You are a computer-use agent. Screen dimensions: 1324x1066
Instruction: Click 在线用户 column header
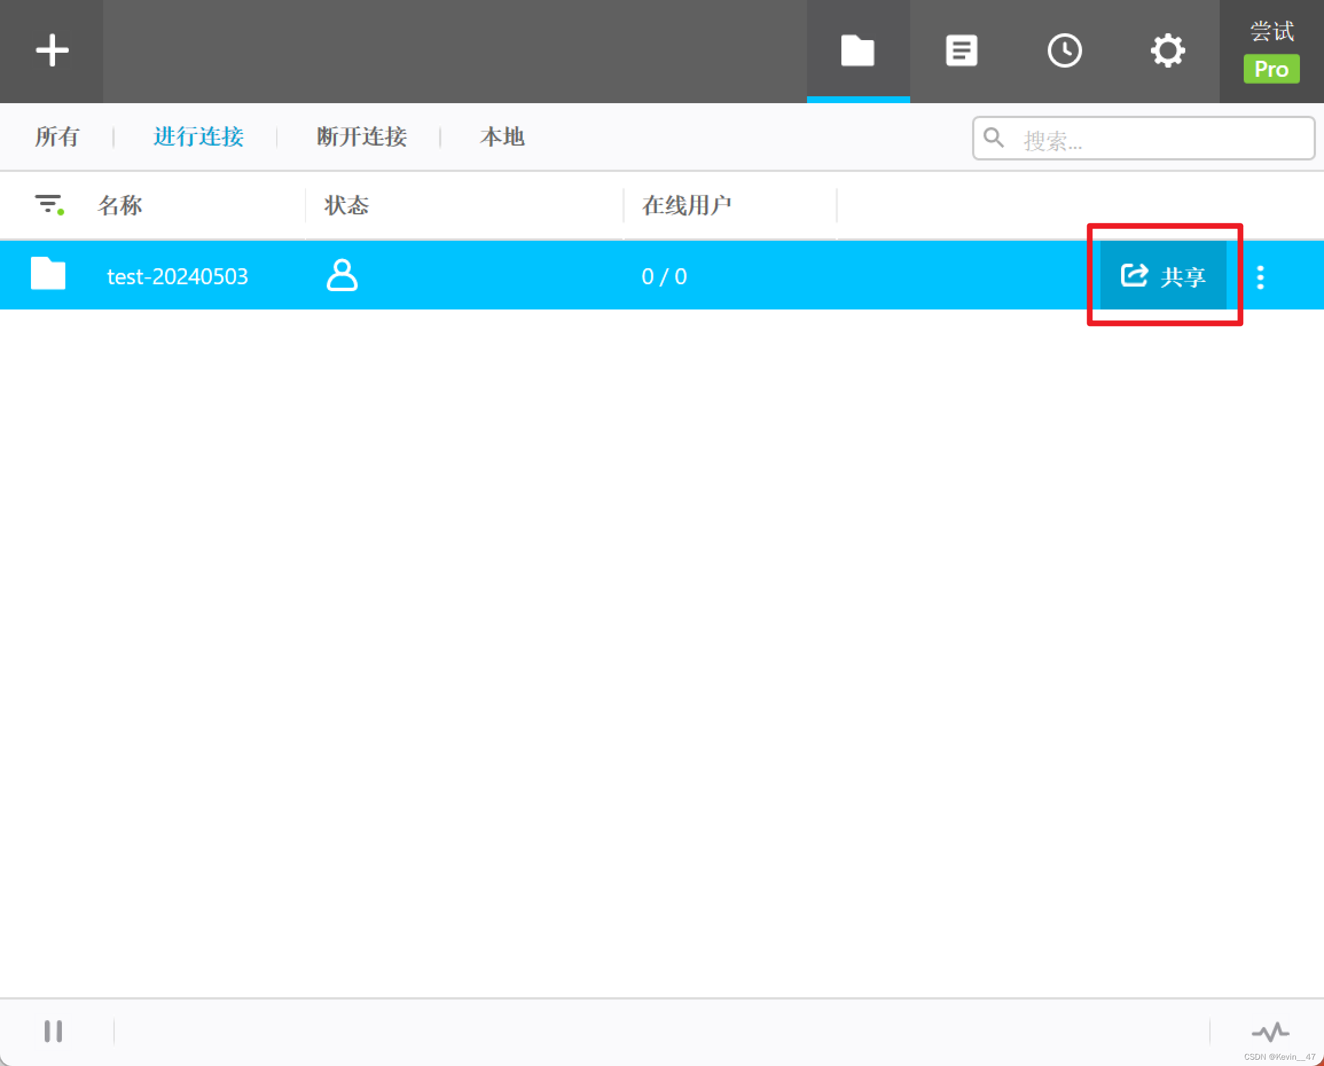tap(686, 205)
